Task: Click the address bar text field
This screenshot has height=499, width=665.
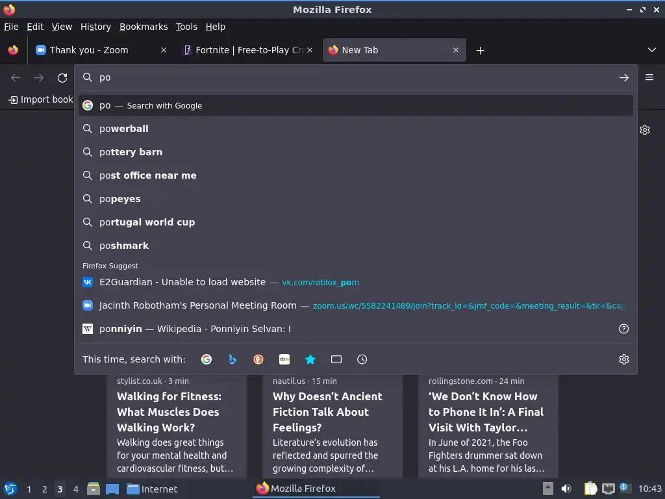Action: pos(357,78)
